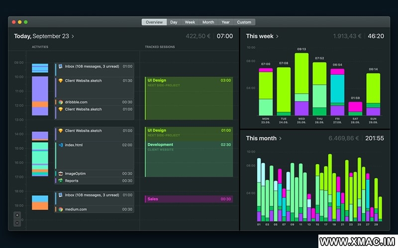398x248 pixels.
Task: Zoom out the timeline with the minus button
Action: tap(17, 223)
